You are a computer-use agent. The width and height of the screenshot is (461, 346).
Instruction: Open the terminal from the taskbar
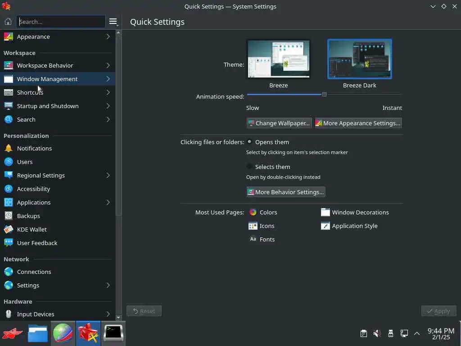(x=113, y=333)
